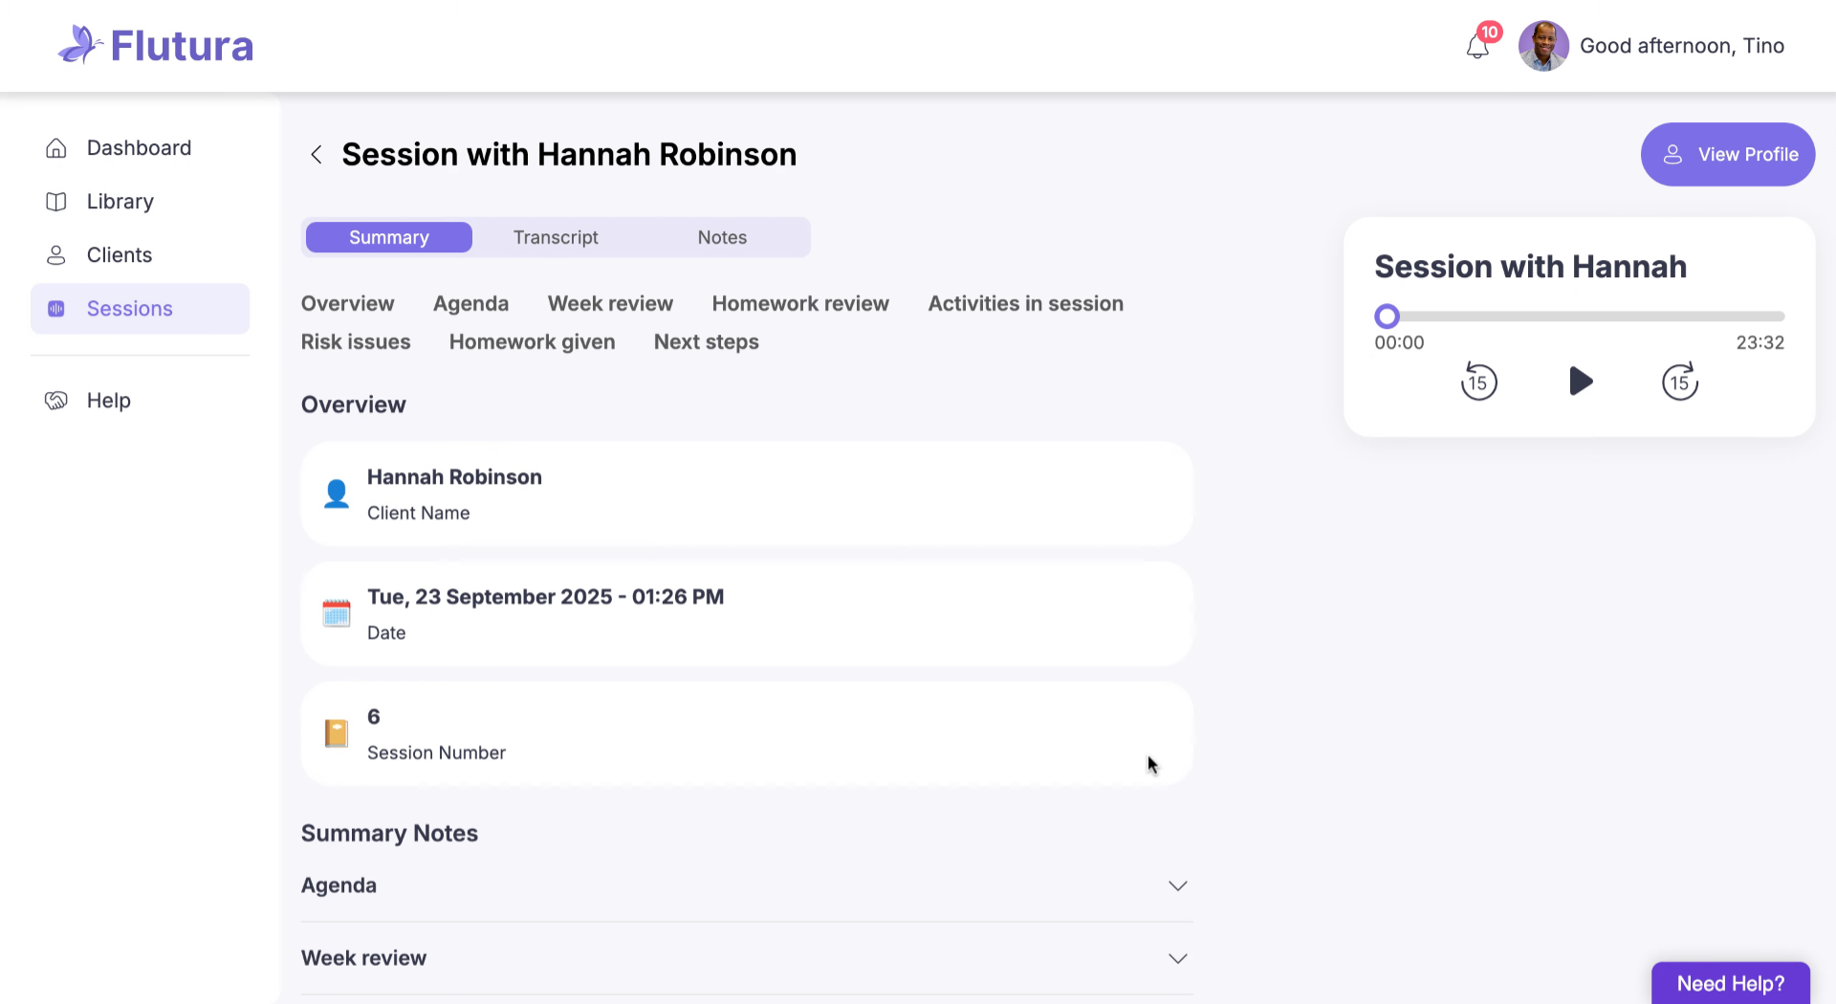Go to Library in sidebar
Screen dimensions: 1836x1004
point(120,202)
